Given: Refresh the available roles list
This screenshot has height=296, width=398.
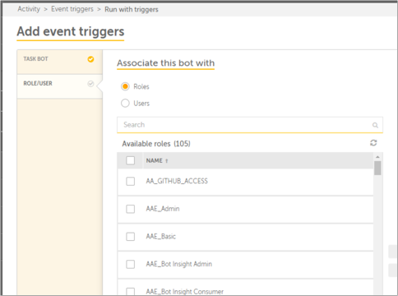Looking at the screenshot, I should [373, 143].
